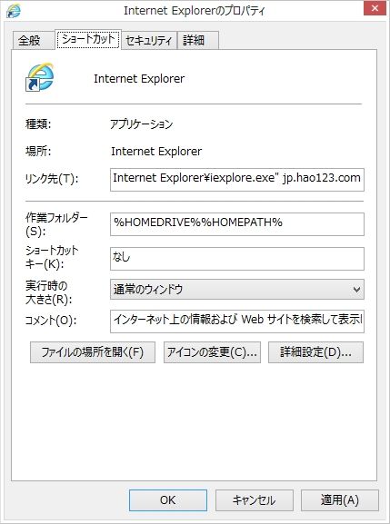Switch to the セキュリティ tab
The height and width of the screenshot is (524, 390).
pyautogui.click(x=149, y=41)
